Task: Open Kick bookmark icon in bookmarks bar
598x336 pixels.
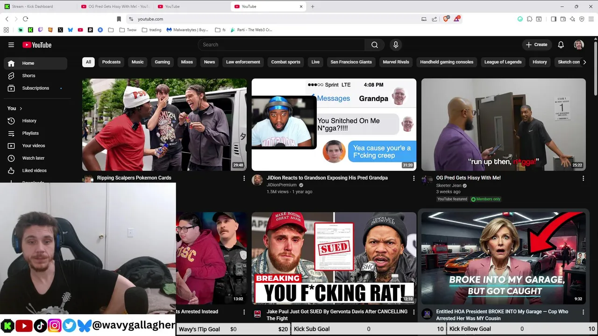Action: 30,30
